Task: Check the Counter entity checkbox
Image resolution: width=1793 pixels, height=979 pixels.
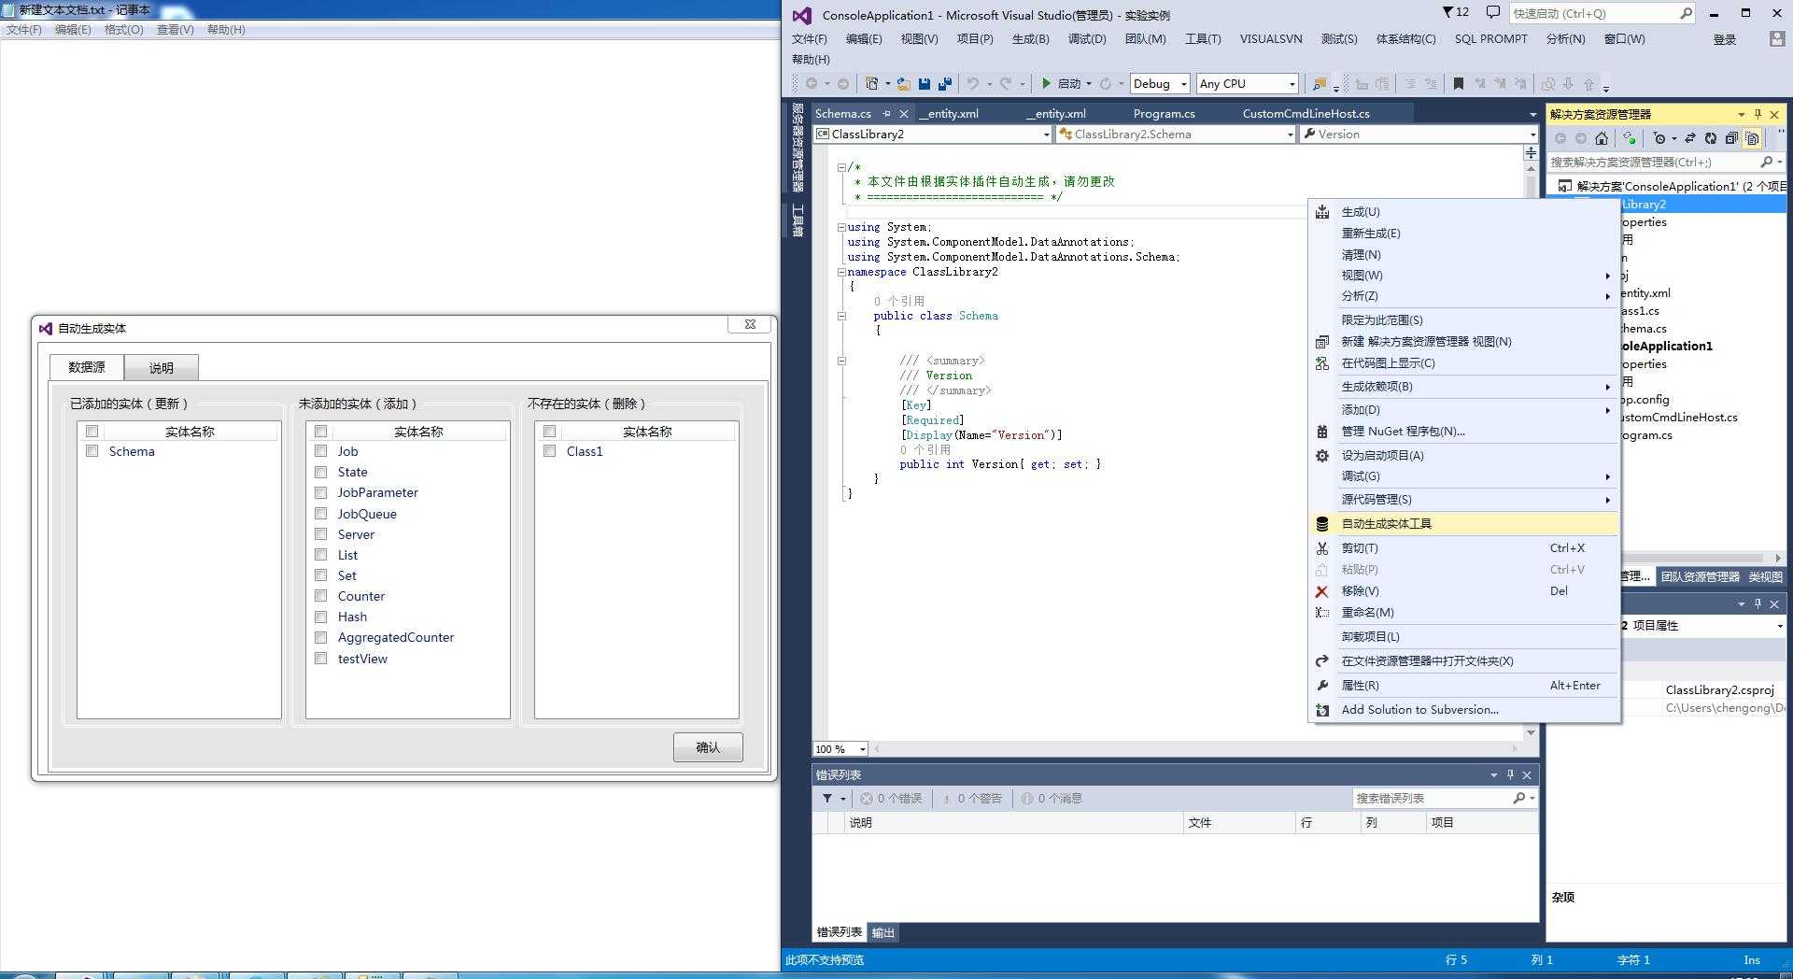Action: point(320,595)
